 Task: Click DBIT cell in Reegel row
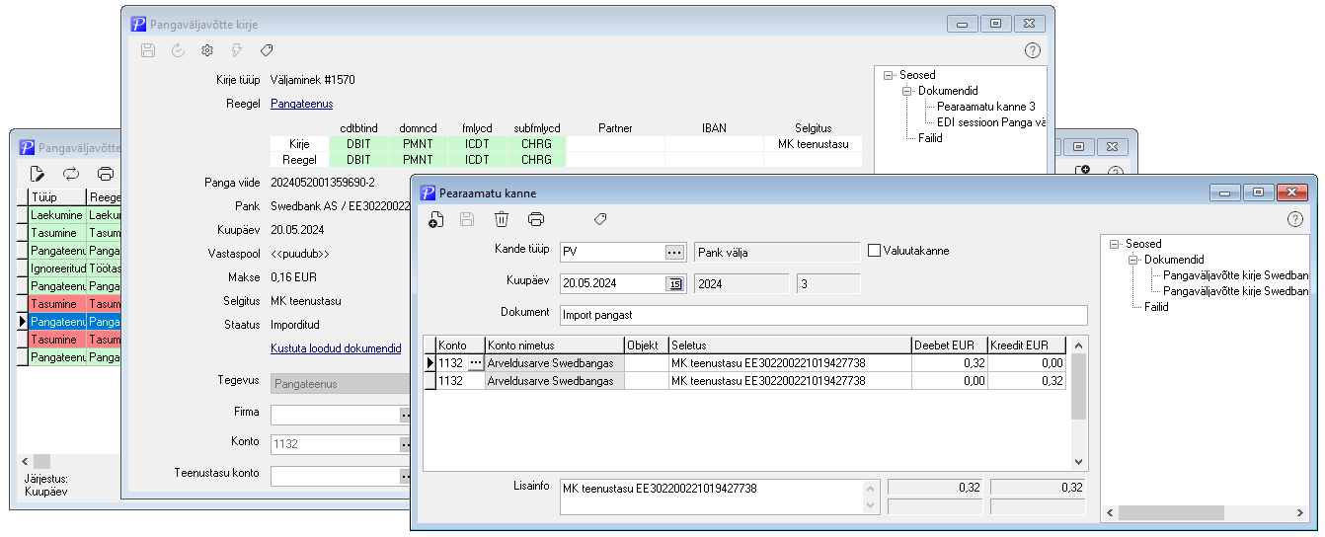358,159
